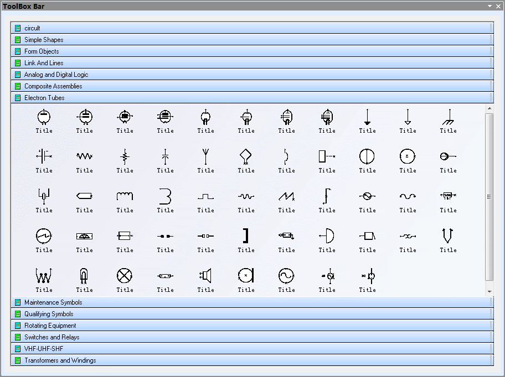Open Transformers and Windings category

point(252,360)
